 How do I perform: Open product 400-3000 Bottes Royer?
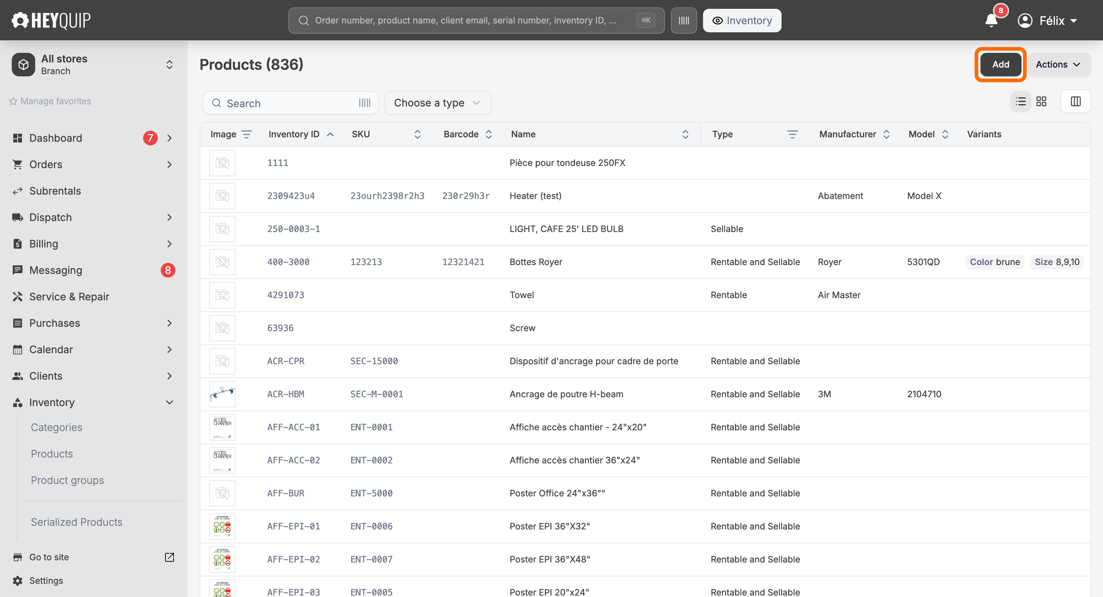point(645,262)
